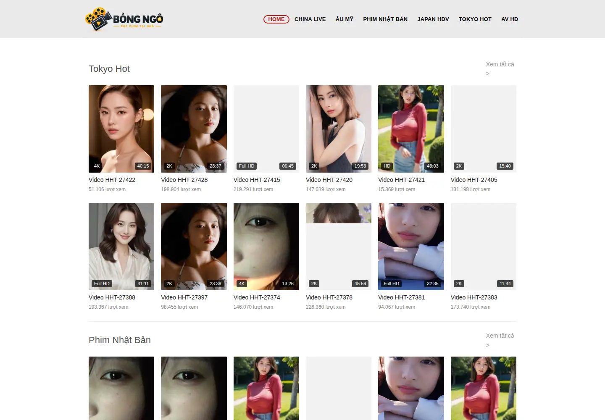Click the title Video HHT-27421

pyautogui.click(x=402, y=180)
